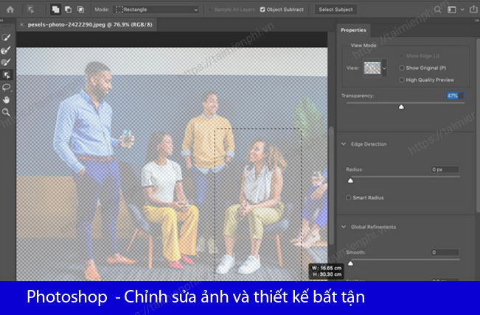Click the 'Radius:' label
Screen dimensions: 480x315
[x=354, y=169]
